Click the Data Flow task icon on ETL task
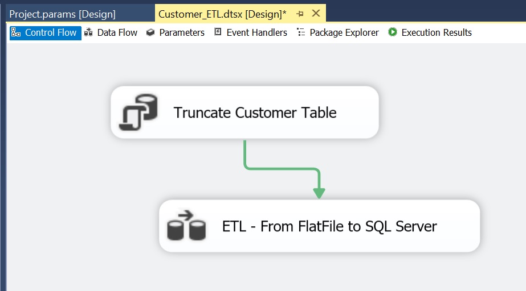The width and height of the screenshot is (526, 291). (x=186, y=225)
